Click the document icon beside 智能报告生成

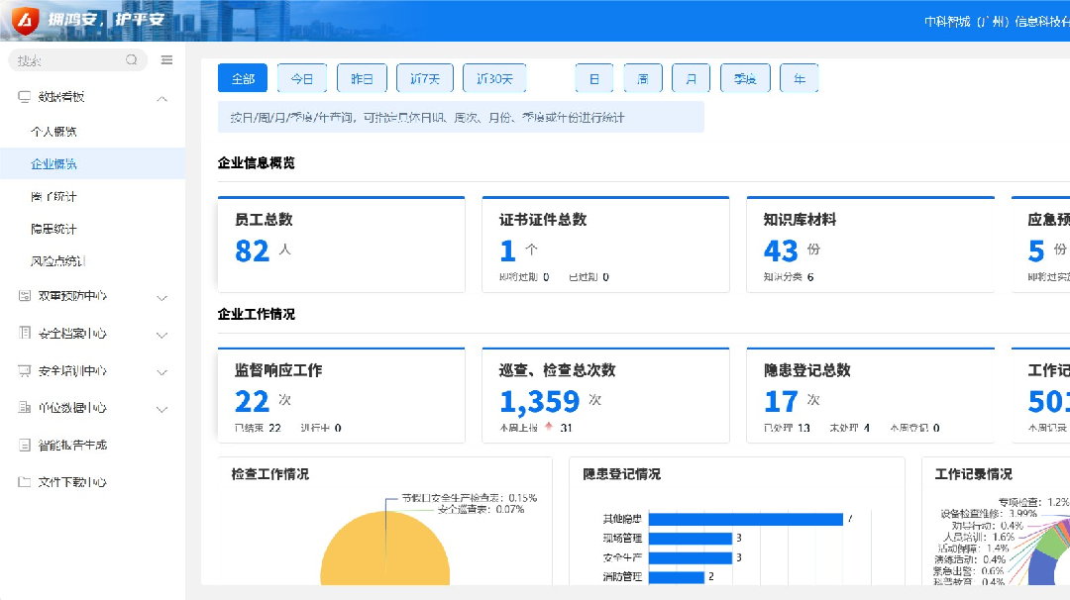pos(25,446)
